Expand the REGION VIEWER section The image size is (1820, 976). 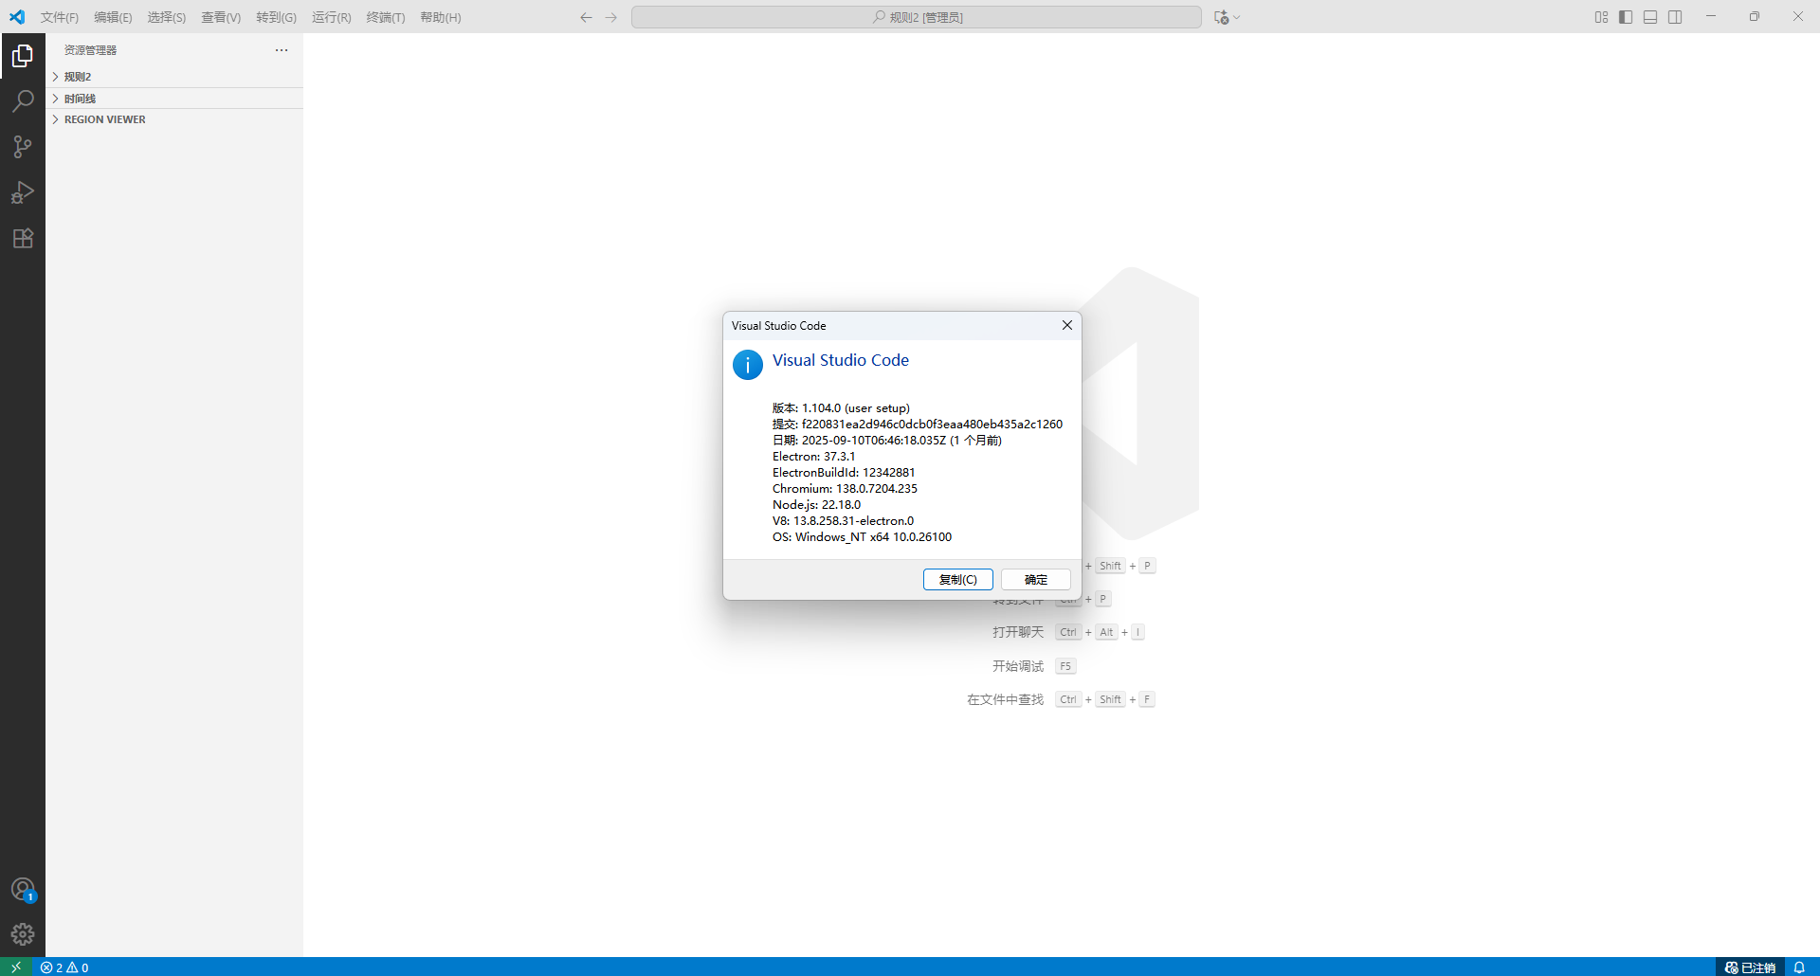point(104,119)
